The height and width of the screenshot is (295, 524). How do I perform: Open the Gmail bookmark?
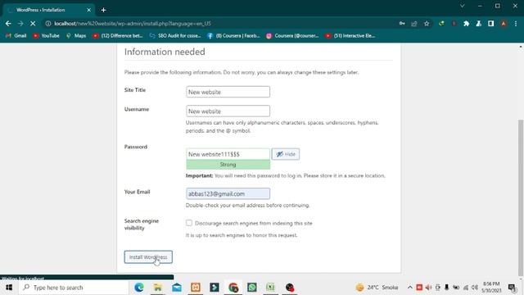coord(16,35)
